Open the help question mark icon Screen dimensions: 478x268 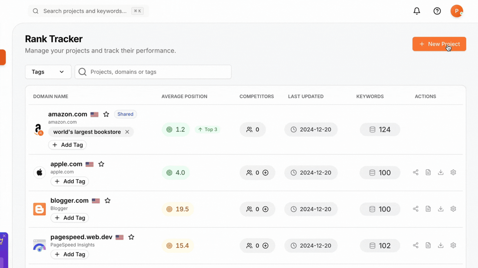pyautogui.click(x=437, y=11)
